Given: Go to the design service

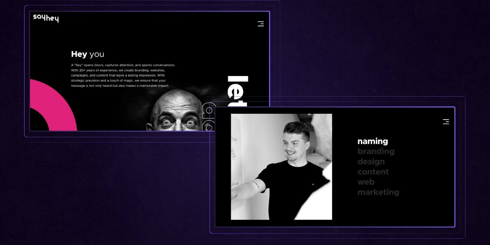Looking at the screenshot, I should [371, 162].
